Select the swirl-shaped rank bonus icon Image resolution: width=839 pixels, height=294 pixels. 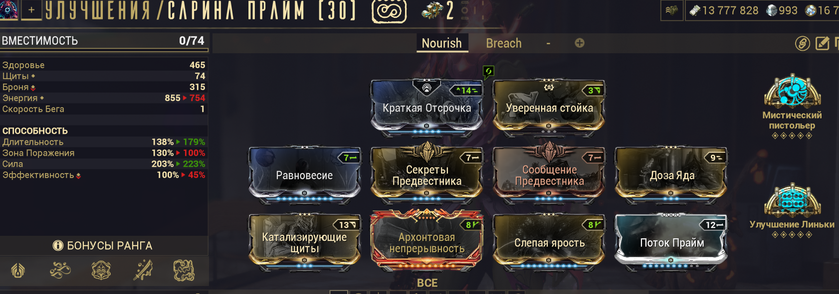point(60,270)
